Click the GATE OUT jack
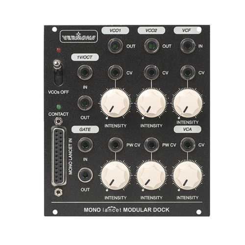The height and width of the screenshot is (245, 245). tap(85, 175)
